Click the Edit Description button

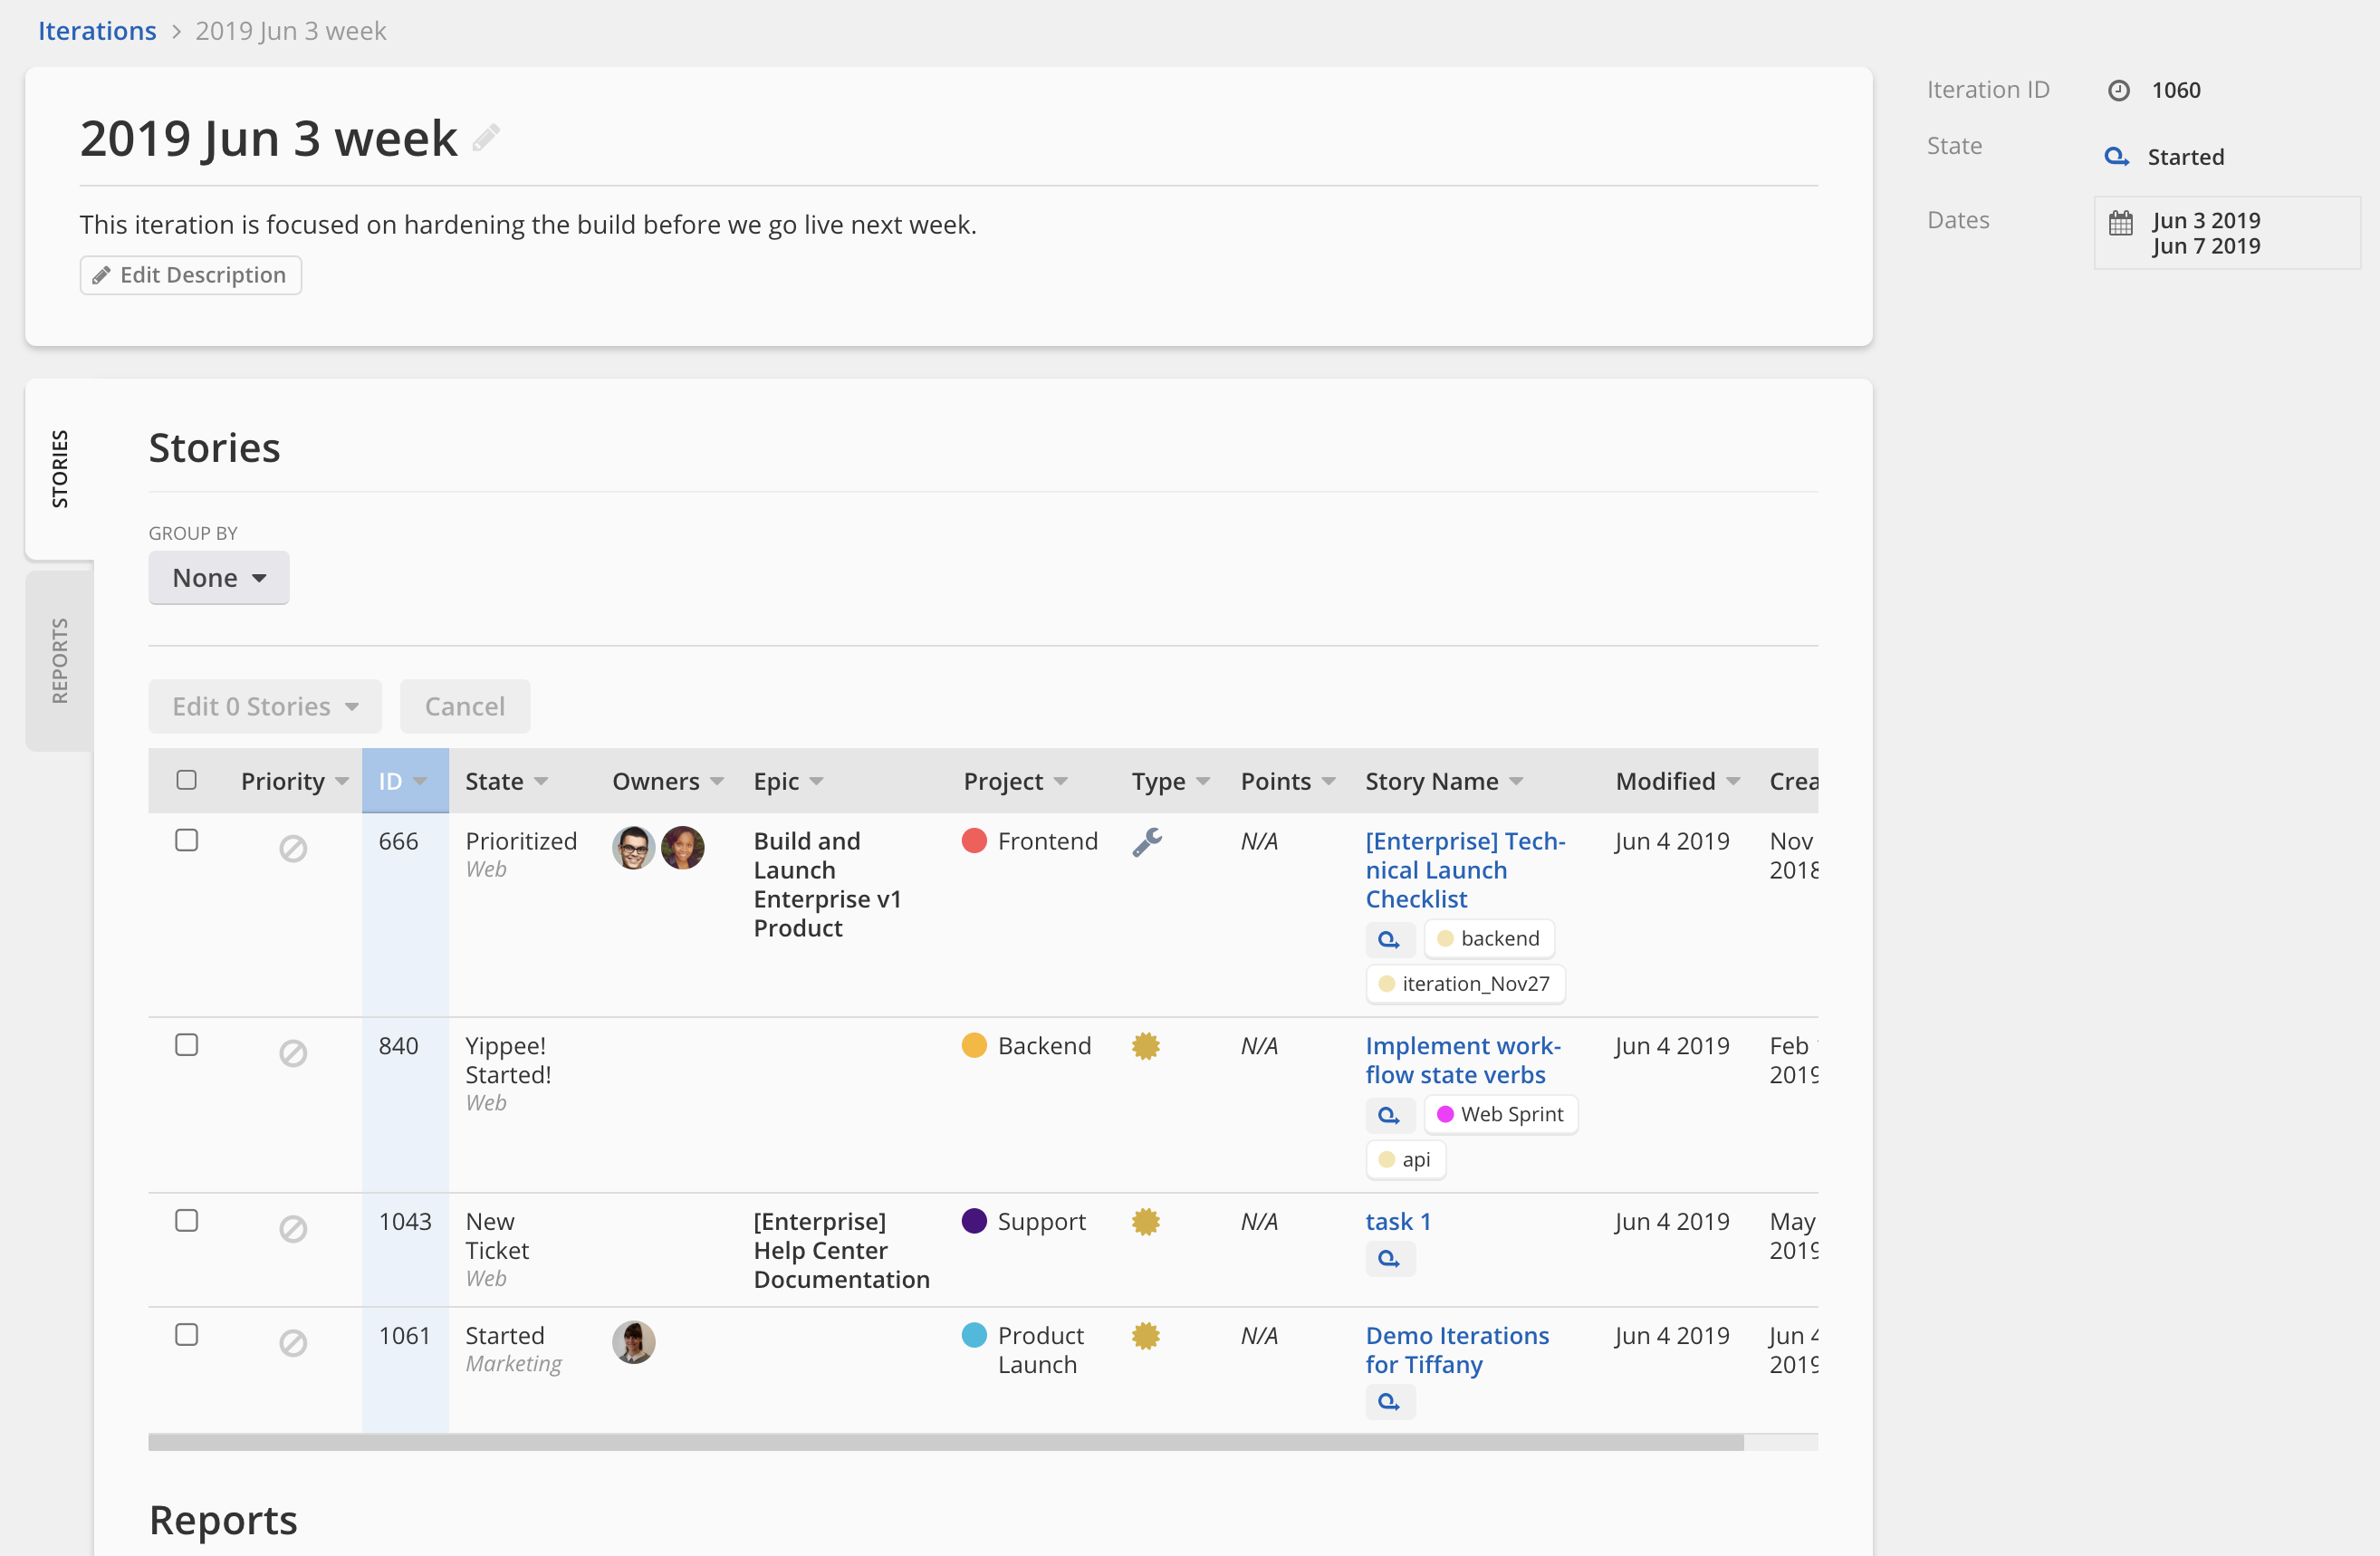point(190,275)
